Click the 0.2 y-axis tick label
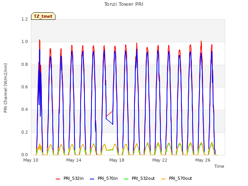This screenshot has width=248, height=186. (x=25, y=132)
